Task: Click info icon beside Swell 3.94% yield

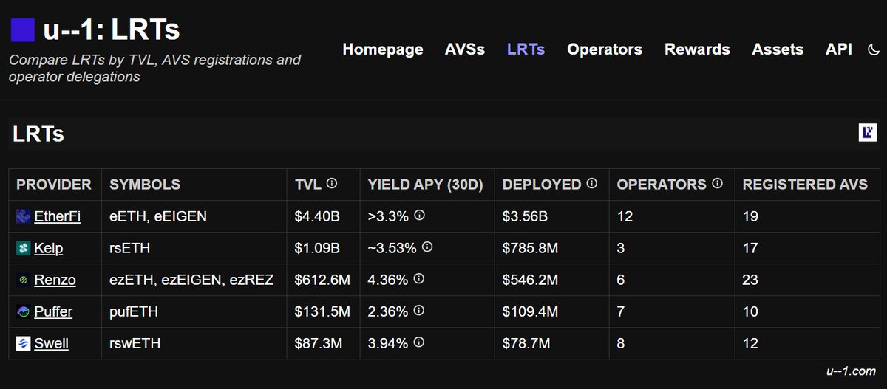Action: [419, 342]
